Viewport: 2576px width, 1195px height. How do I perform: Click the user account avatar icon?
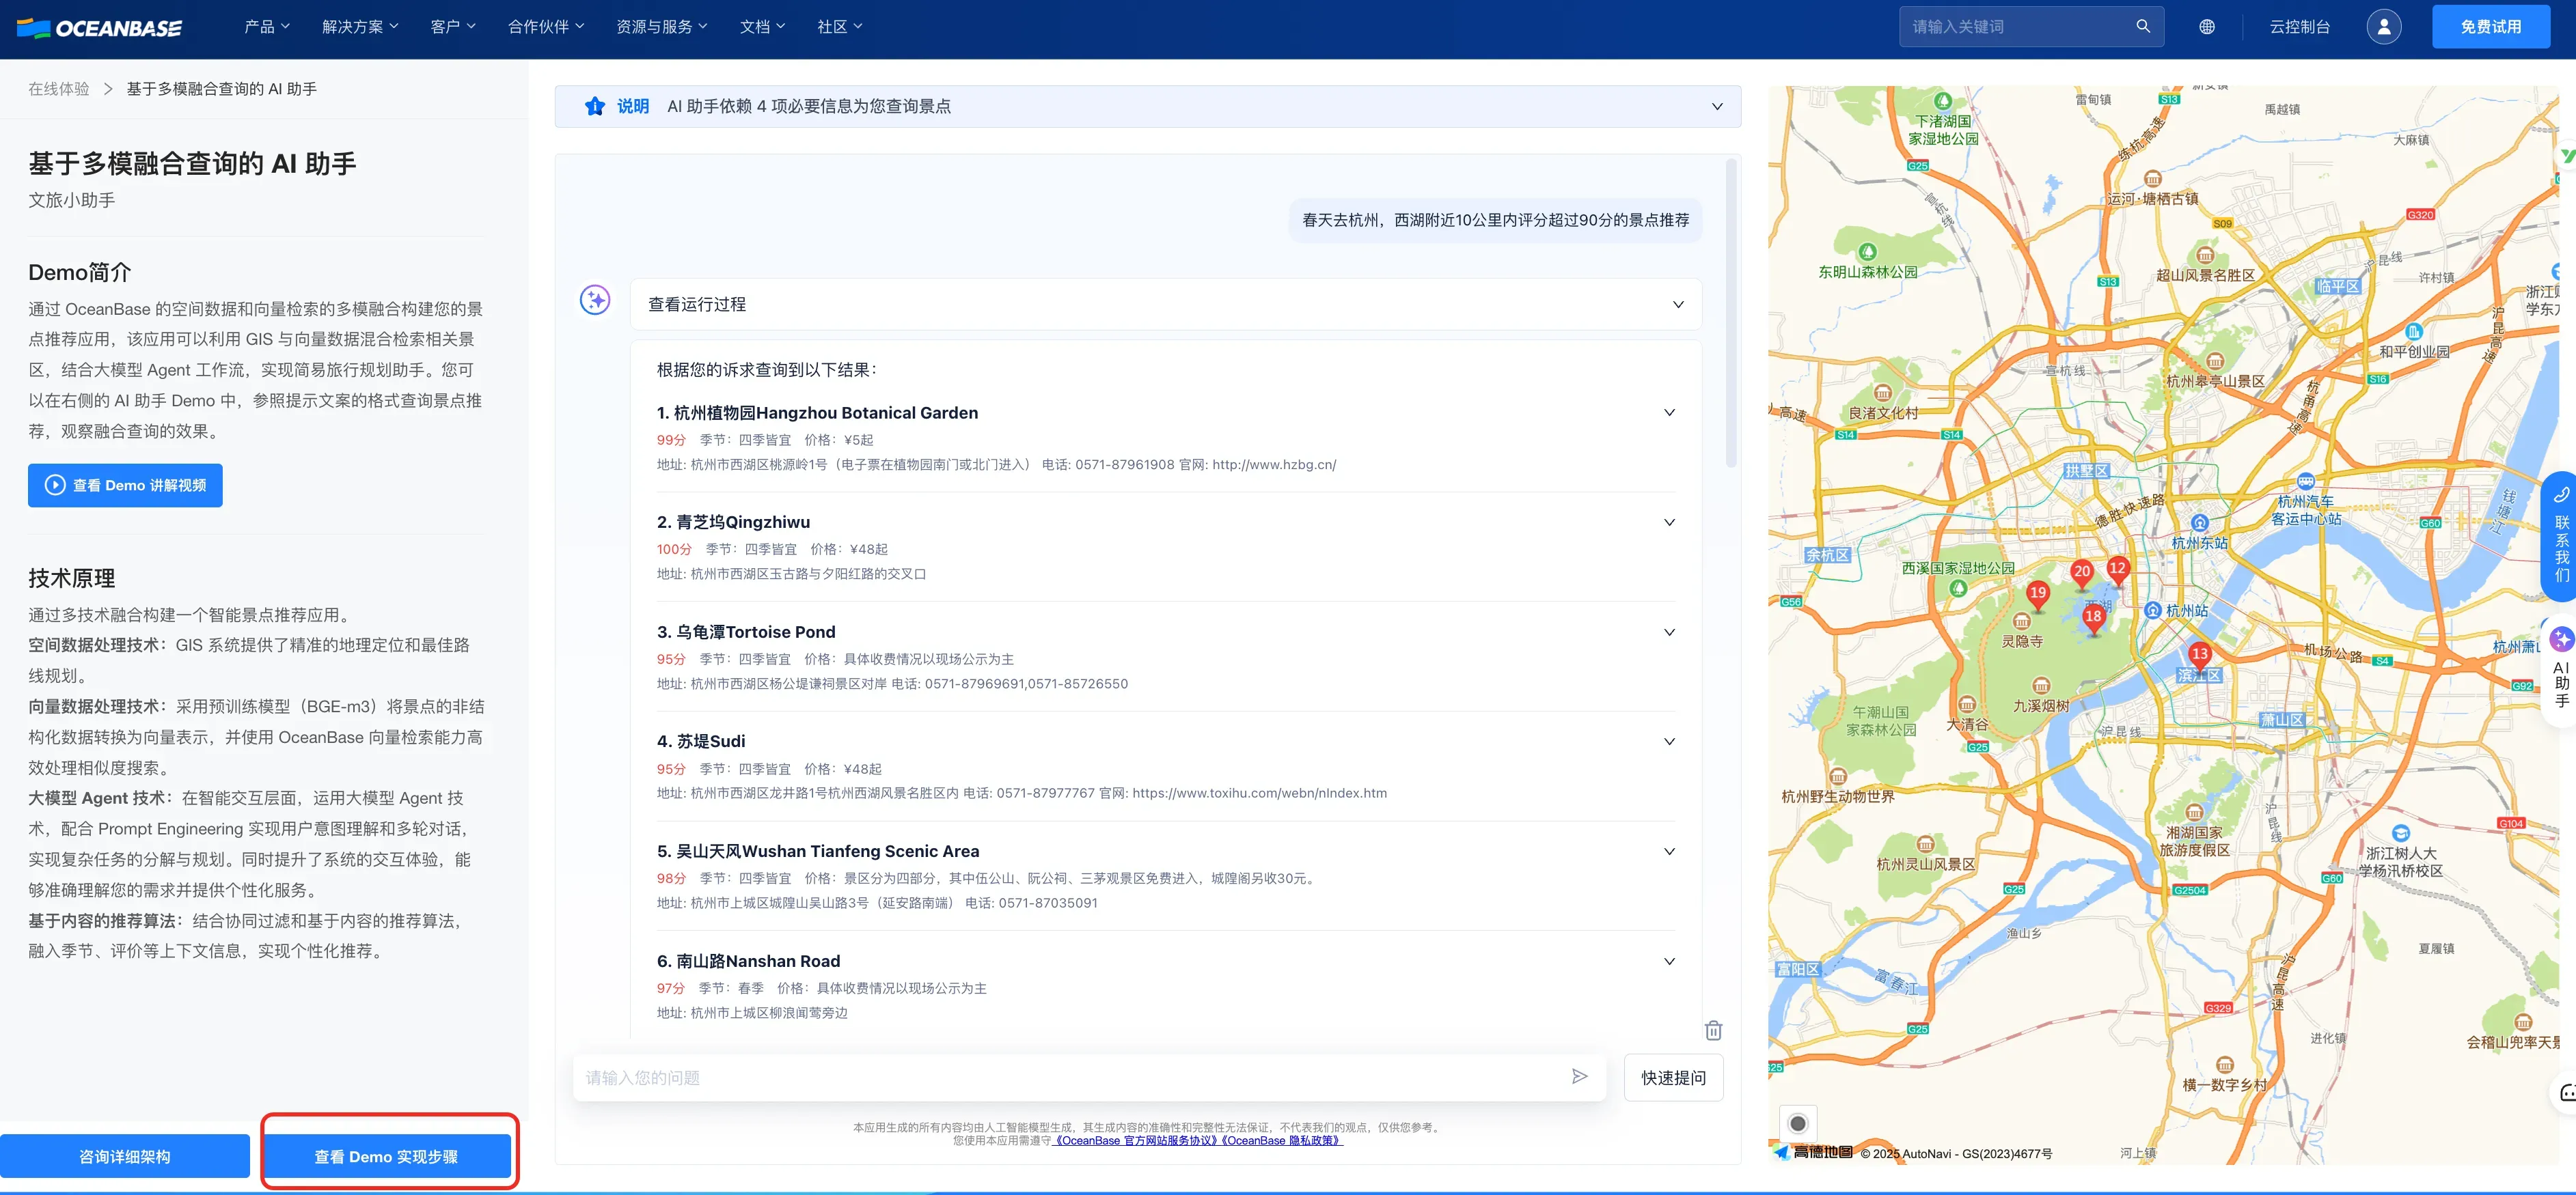tap(2383, 27)
